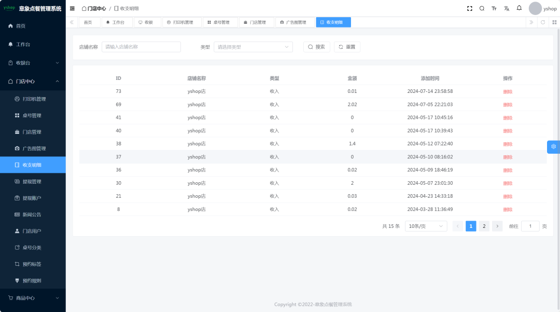This screenshot has height=312, width=560.
Task: Delete the record with ID 73
Action: point(507,92)
